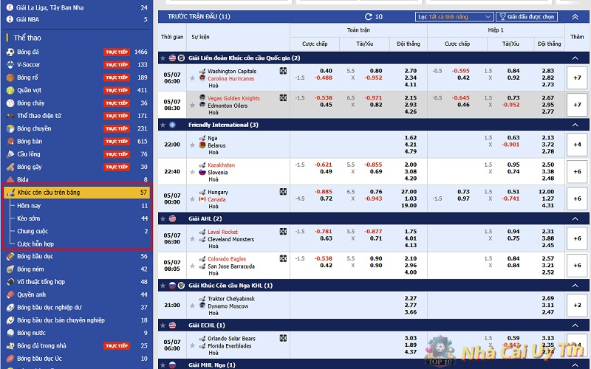Collapse the Giải ECHL group
This screenshot has height=369, width=591.
(575, 325)
